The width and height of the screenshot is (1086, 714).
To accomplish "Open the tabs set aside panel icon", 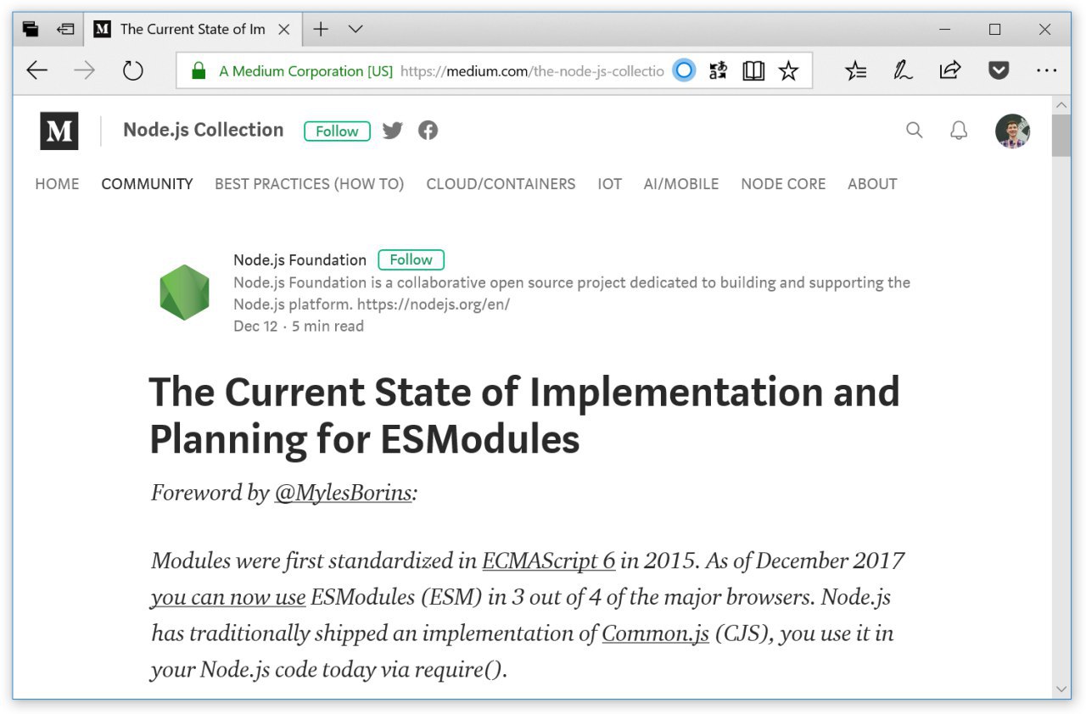I will point(31,29).
